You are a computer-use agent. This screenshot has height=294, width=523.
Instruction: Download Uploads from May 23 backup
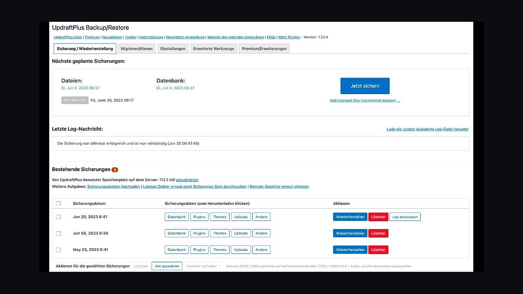(241, 250)
